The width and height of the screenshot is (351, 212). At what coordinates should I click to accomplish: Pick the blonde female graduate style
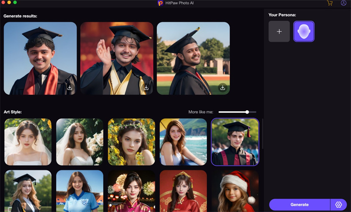pyautogui.click(x=28, y=191)
